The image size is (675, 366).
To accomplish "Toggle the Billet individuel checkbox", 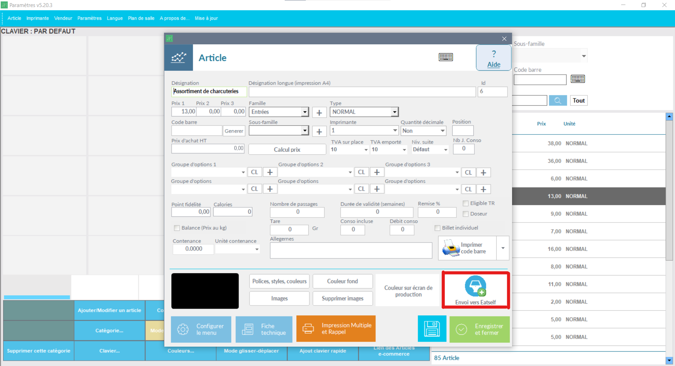I will coord(437,228).
